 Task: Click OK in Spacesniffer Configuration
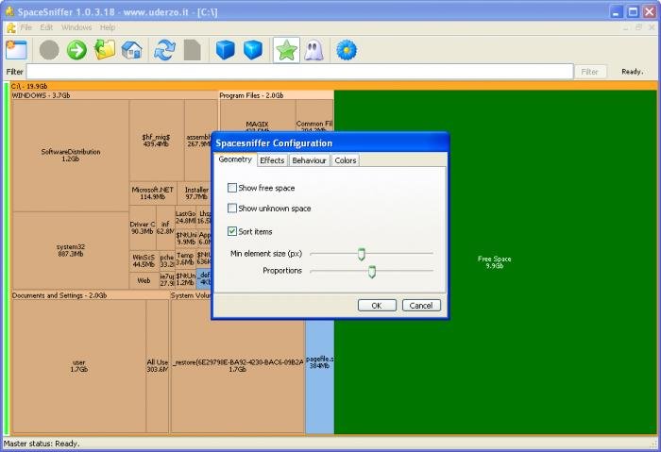[377, 306]
